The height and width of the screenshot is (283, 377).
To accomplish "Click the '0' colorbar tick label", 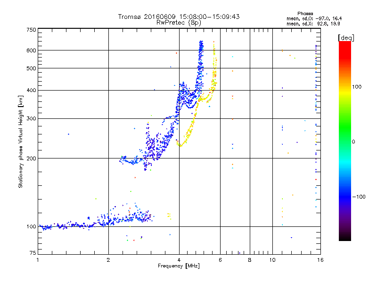I will 353,142.
